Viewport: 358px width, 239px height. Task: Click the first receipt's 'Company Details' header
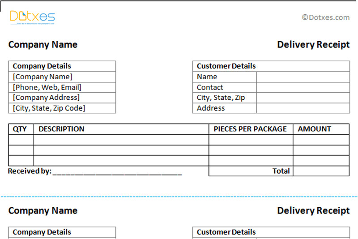(62, 66)
